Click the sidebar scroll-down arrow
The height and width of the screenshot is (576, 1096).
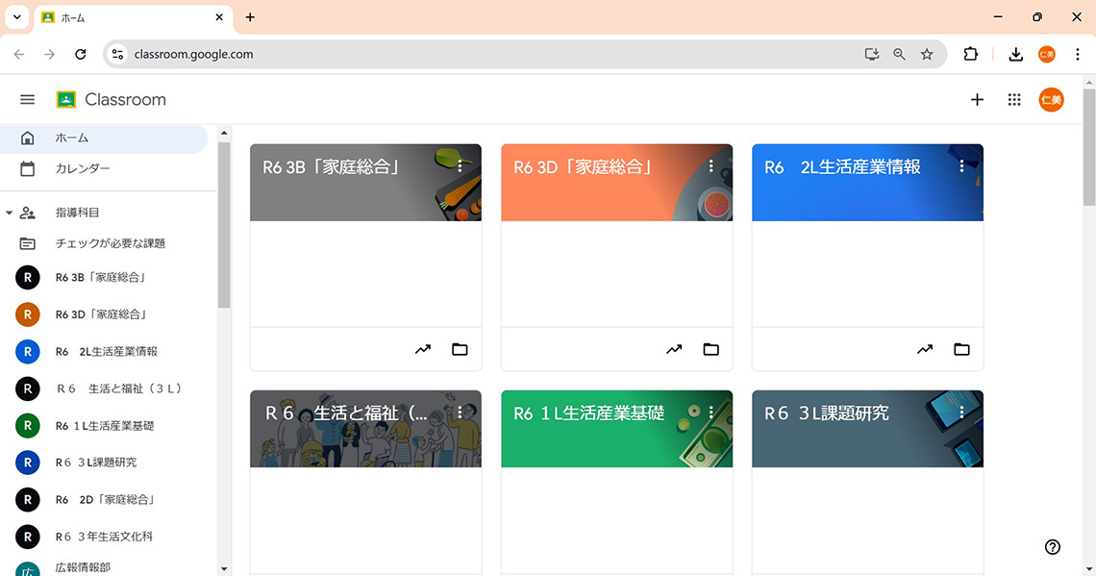(224, 569)
